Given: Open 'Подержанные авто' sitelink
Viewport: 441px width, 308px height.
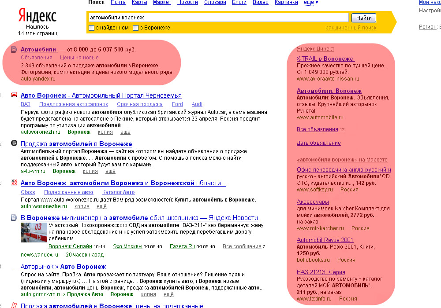Looking at the screenshot, I should tap(69, 192).
